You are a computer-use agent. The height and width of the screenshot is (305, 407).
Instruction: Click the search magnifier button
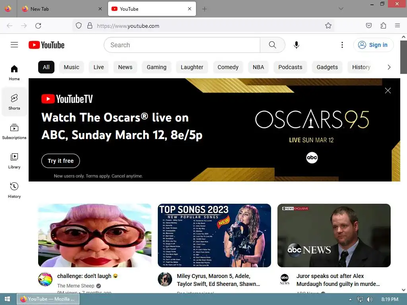pyautogui.click(x=273, y=45)
